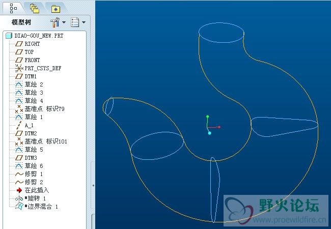Select the FRONT datum plane entry
Screen dimensions: 331x229
(x=32, y=60)
